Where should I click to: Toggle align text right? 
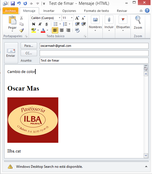coord(68,30)
